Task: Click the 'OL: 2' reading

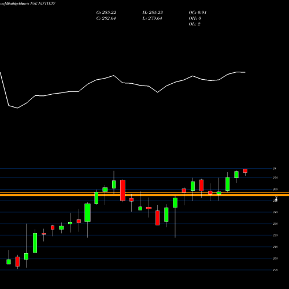Action: (194, 24)
